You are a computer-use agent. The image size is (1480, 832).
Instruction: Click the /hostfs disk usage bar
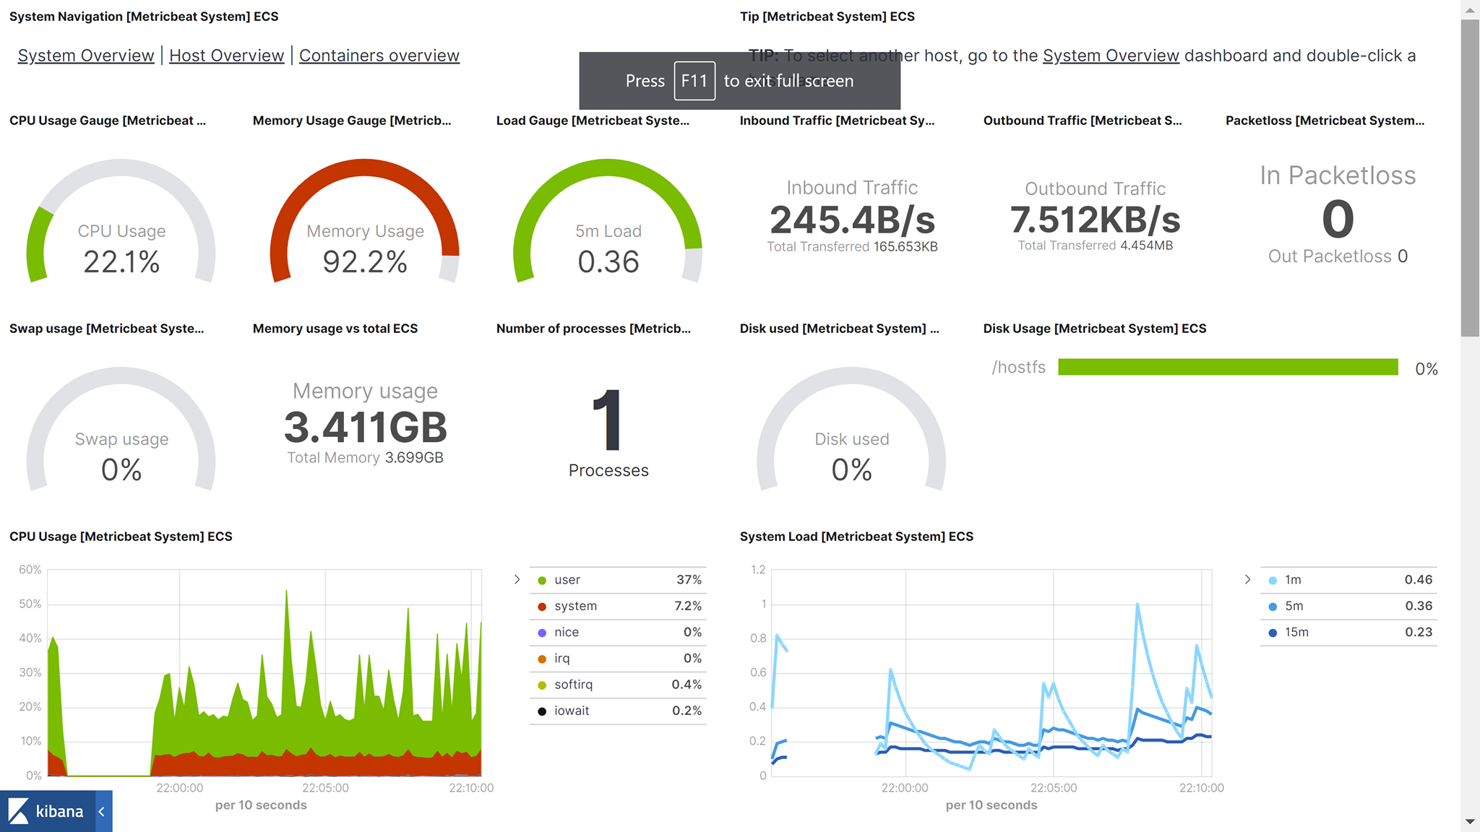1228,367
